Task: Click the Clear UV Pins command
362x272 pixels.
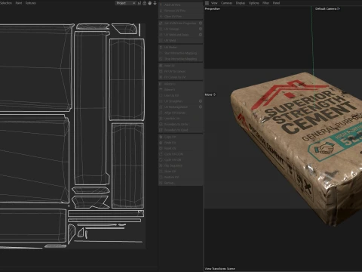Action: coord(180,17)
